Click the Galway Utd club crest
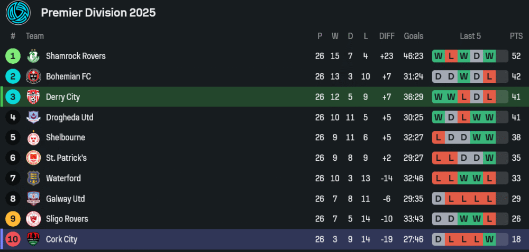This screenshot has height=252, width=529. tap(33, 199)
